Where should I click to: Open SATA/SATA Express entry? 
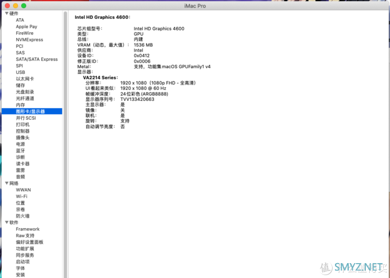(x=37, y=59)
